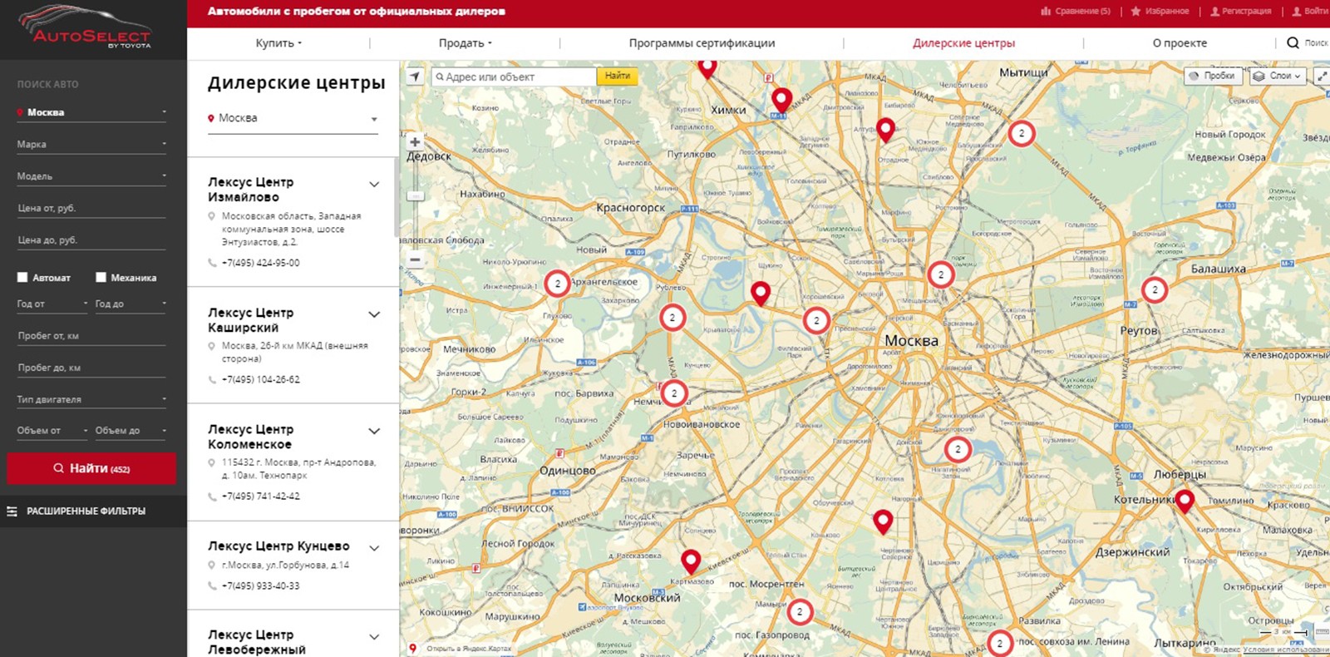Toggle the Пробки traffic button

1212,76
